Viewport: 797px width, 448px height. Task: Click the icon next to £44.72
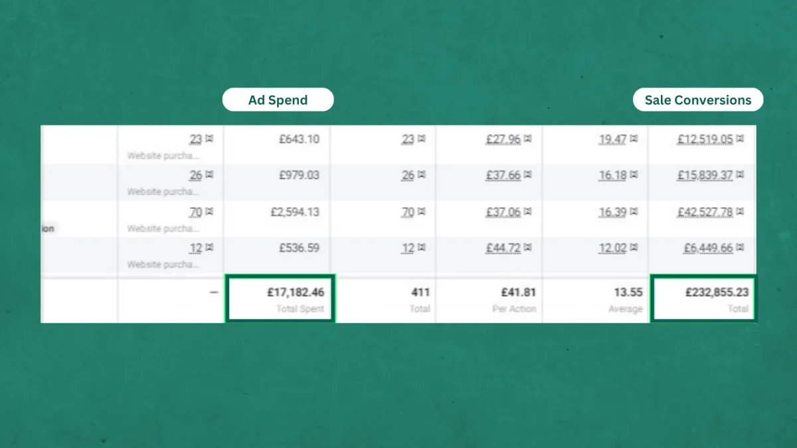[x=527, y=248]
